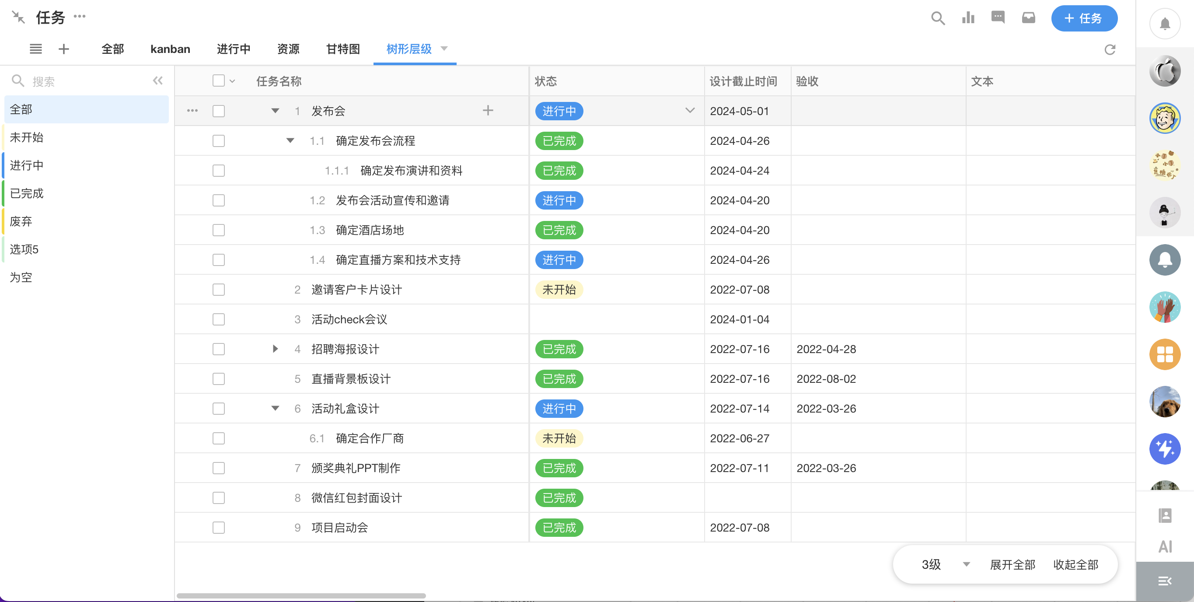Collapse the 发布会 tree node

275,111
